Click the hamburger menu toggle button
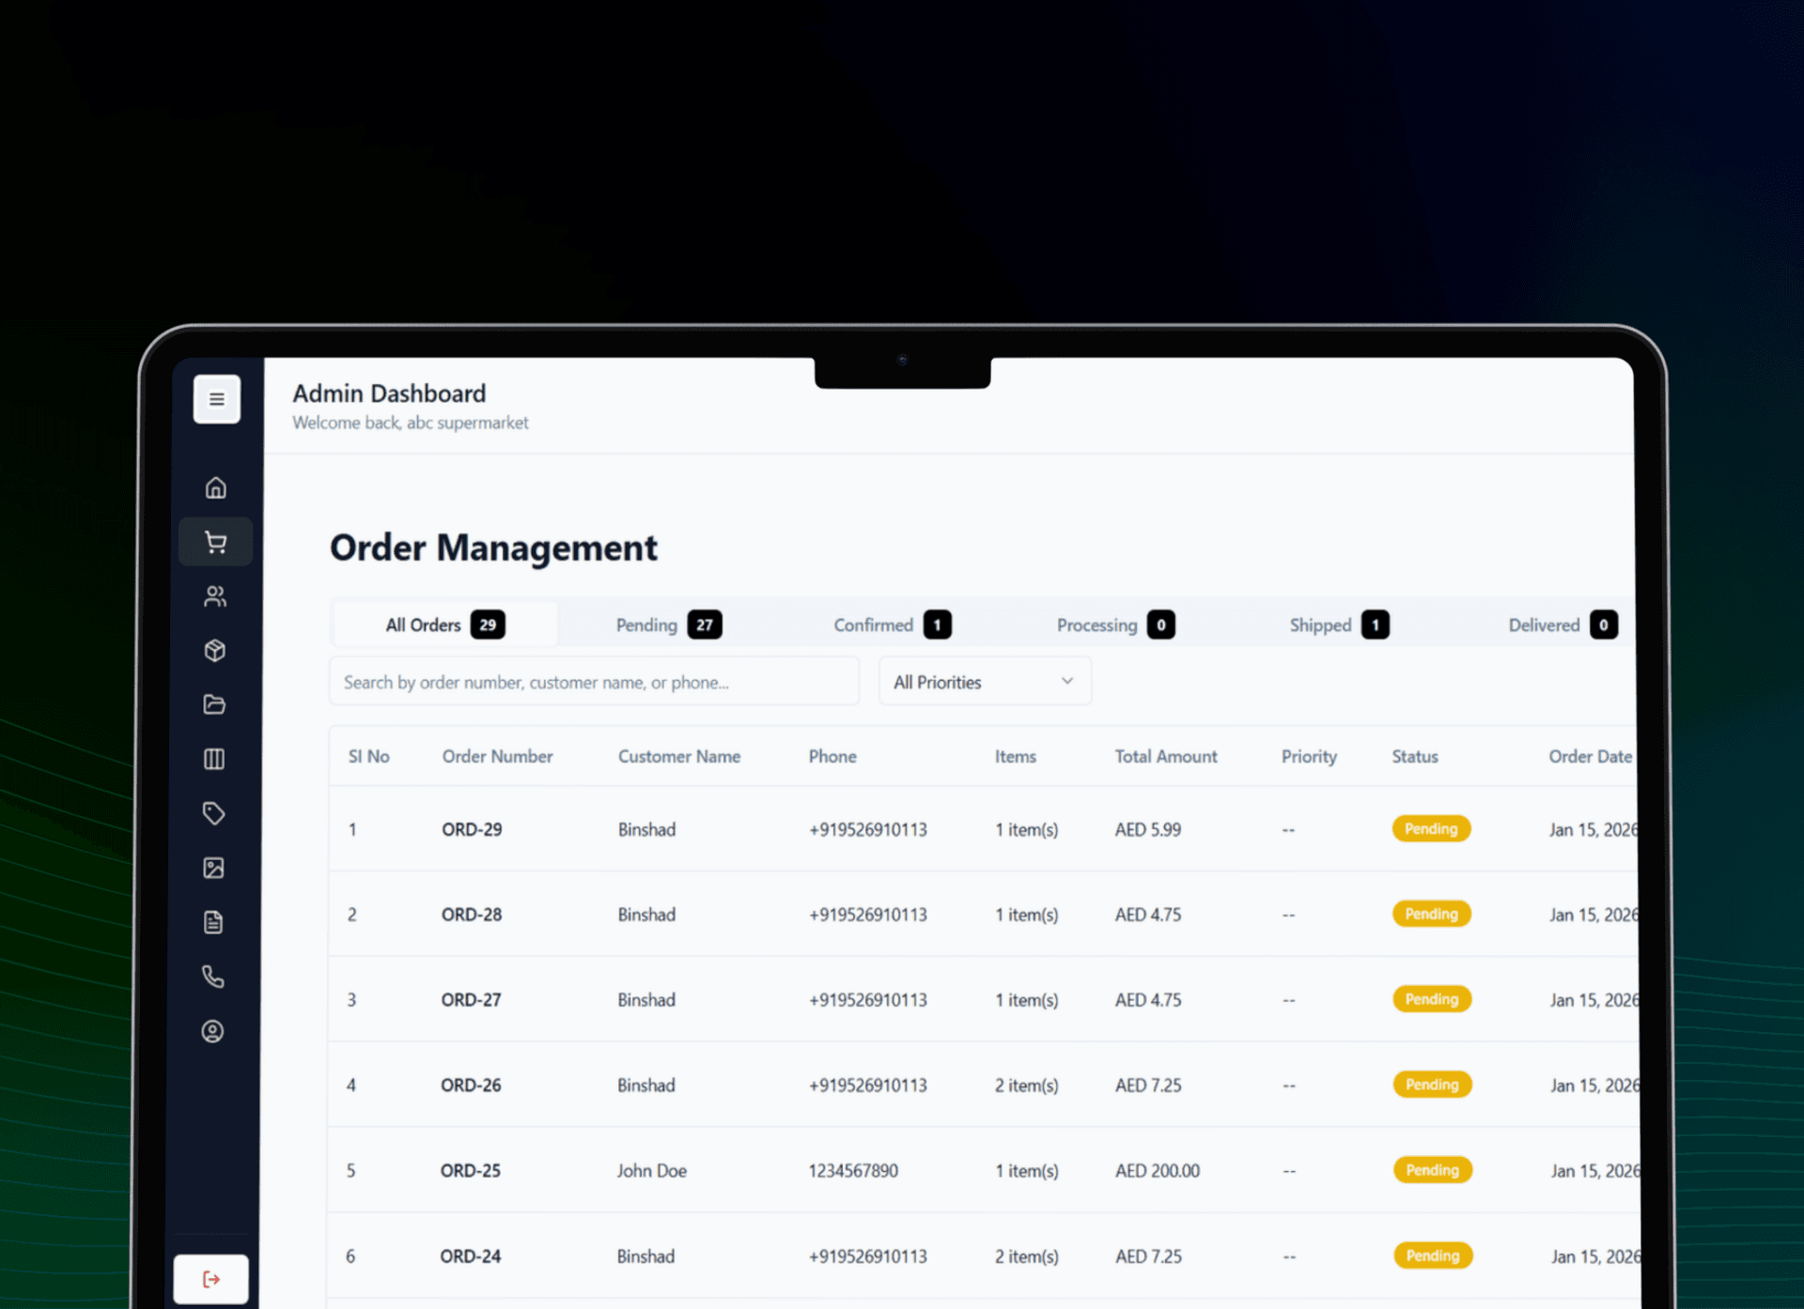 (x=216, y=399)
